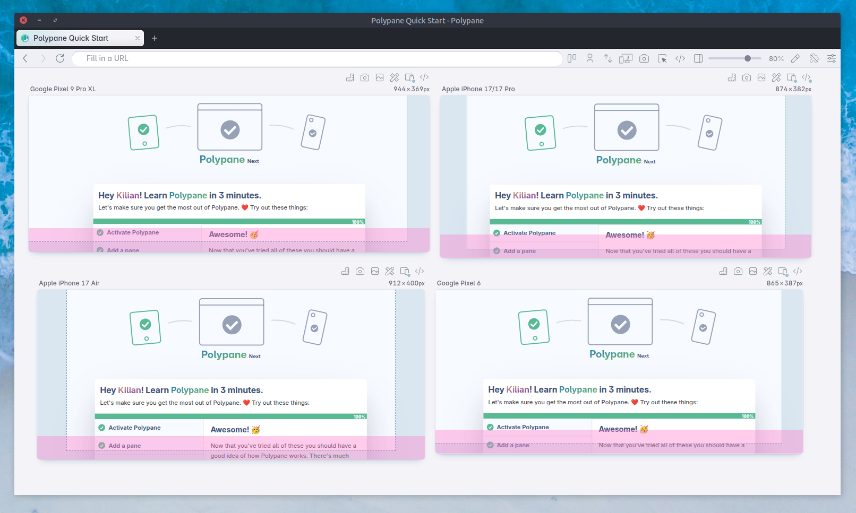Toggle rulers for iPhone 17 Air pane

coord(345,271)
